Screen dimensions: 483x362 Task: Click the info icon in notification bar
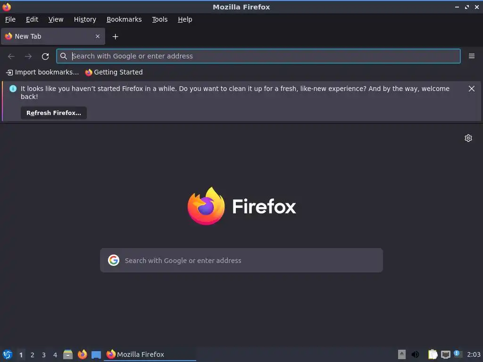pyautogui.click(x=13, y=89)
